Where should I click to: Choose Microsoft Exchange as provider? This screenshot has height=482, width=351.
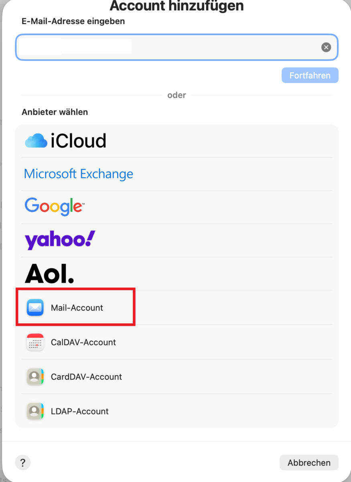click(79, 174)
